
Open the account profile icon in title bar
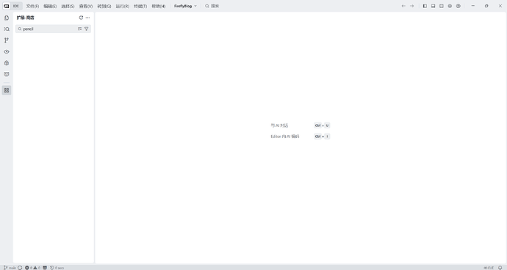459,6
